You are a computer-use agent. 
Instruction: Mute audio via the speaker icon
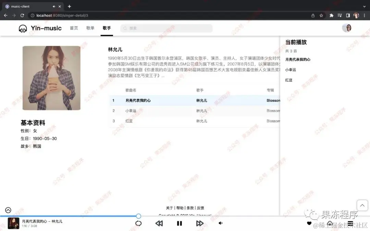click(x=220, y=223)
